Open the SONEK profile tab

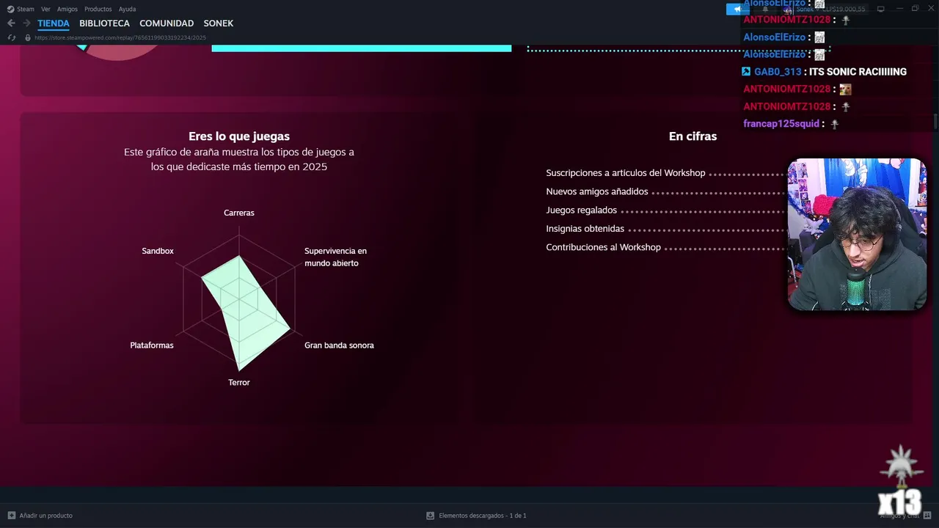(x=219, y=23)
